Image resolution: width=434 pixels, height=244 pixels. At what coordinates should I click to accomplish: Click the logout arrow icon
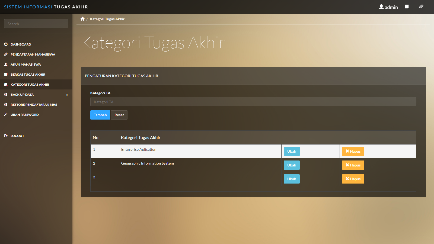tap(6, 136)
